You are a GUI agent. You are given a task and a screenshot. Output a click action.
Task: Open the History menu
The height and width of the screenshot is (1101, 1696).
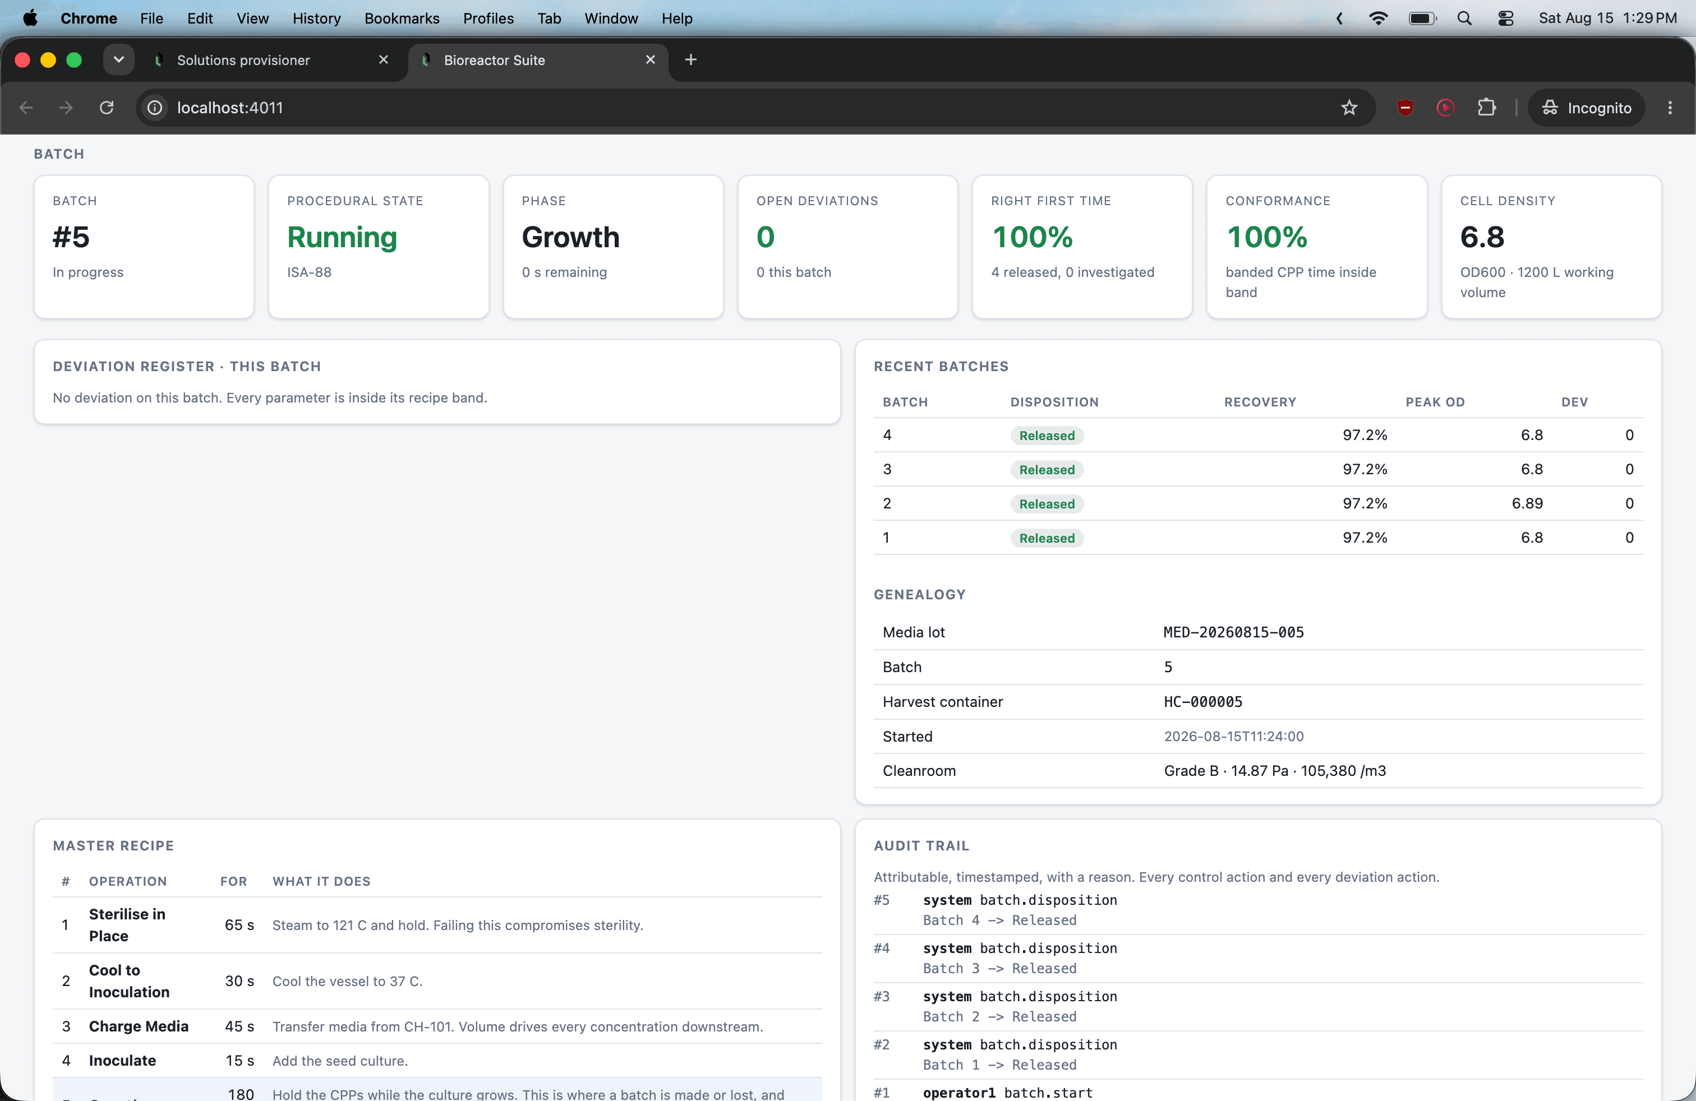coord(316,18)
